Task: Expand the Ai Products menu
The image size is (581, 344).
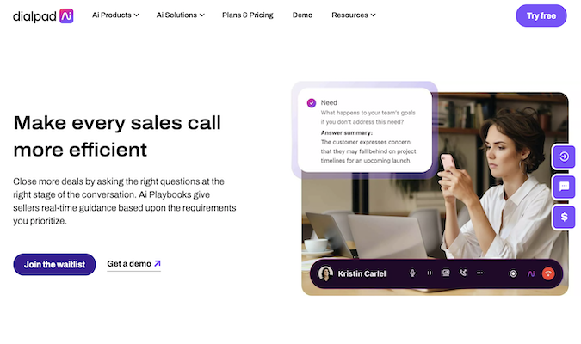Action: (x=115, y=15)
